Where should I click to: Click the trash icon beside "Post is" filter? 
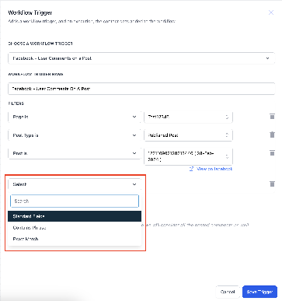point(272,153)
